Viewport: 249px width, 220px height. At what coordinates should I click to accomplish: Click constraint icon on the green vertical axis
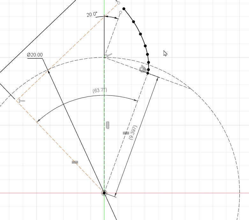click(107, 125)
